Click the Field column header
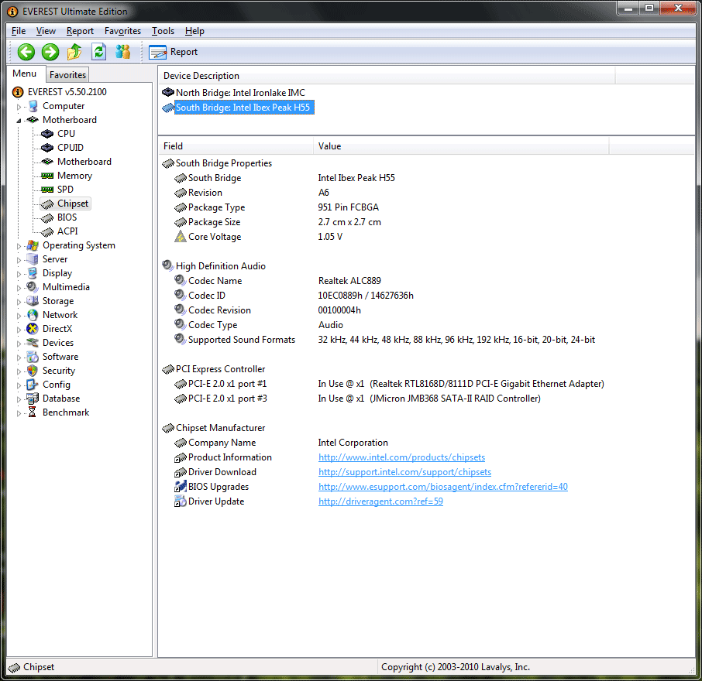 tap(236, 146)
